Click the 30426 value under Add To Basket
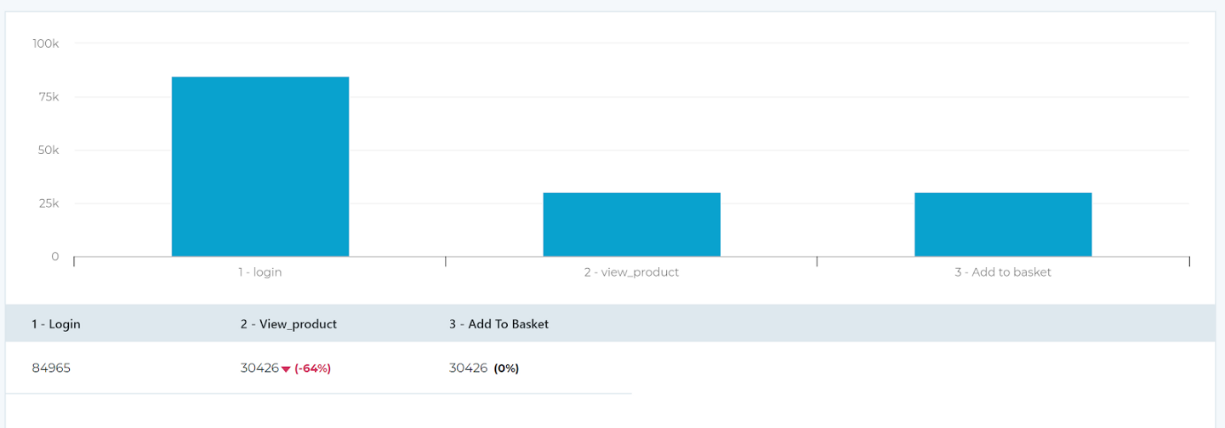This screenshot has width=1225, height=428. (468, 368)
